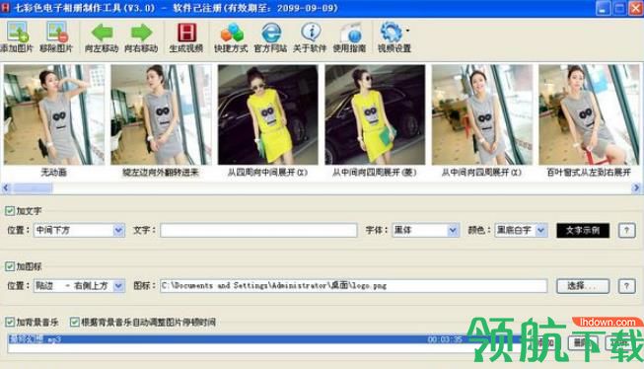Viewport: 644px width, 369px height.
Task: Toggle the 加图标 checkbox
Action: pos(10,266)
